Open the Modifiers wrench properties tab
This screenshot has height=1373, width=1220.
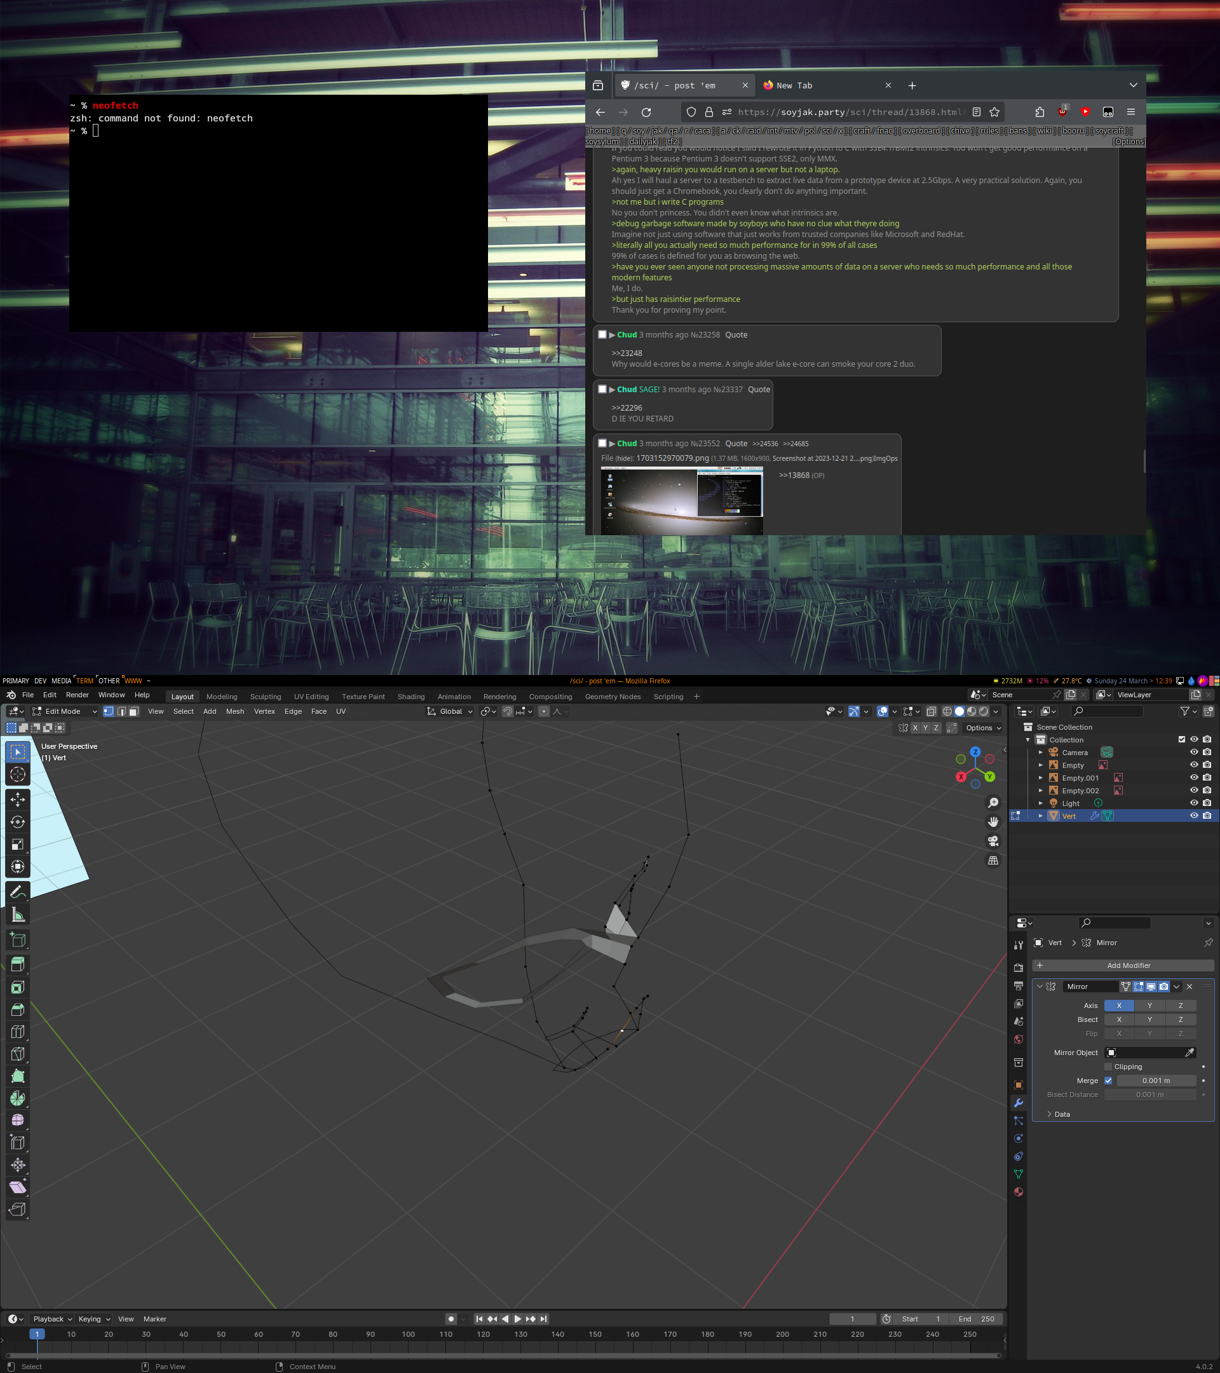click(1019, 1103)
